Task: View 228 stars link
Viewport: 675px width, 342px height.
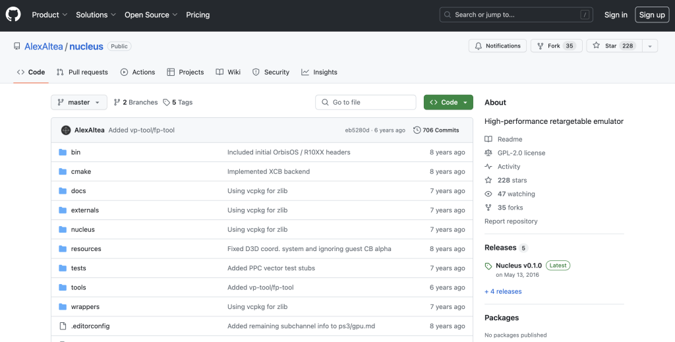Action: (x=506, y=181)
